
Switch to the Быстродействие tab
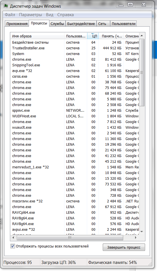pyautogui.click(x=81, y=24)
